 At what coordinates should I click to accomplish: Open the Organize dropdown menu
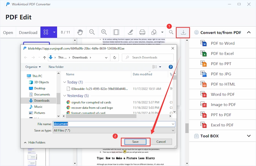(x=33, y=67)
